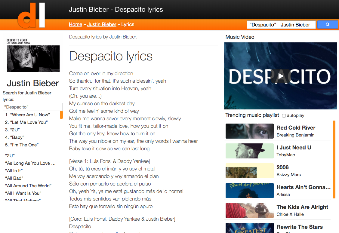The height and width of the screenshot is (233, 339).
Task: Select "Where Are U Now" from suggestions
Action: pos(27,115)
